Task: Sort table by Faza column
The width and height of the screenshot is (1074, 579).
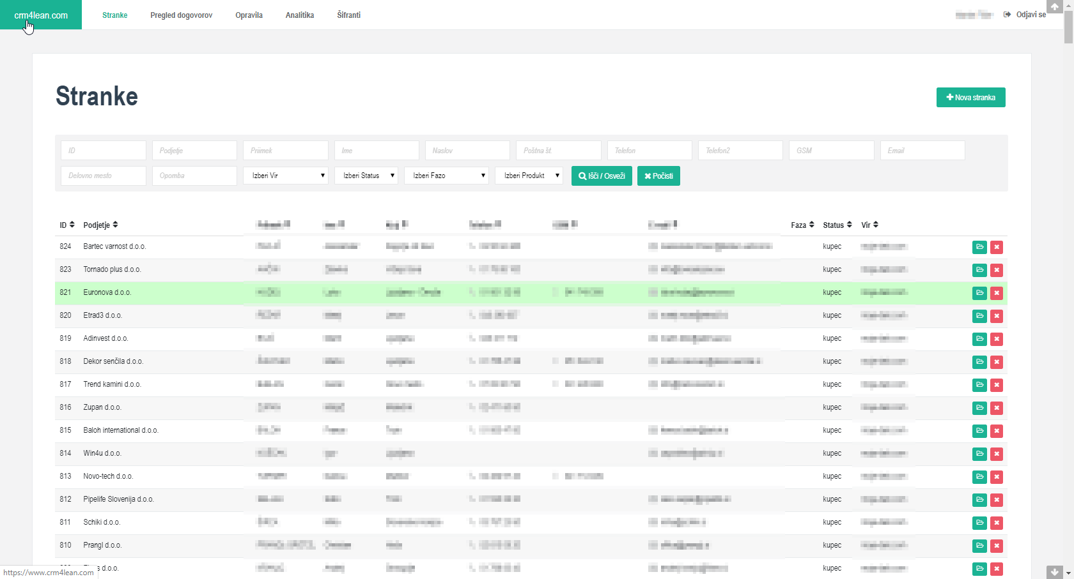Action: [x=802, y=225]
